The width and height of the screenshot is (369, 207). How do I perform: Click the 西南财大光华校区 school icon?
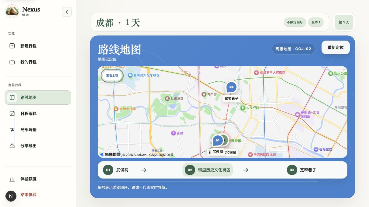(x=130, y=75)
